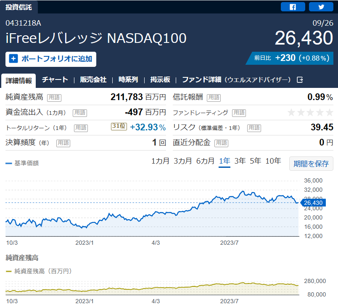Click the 31位 ranking badge
Image resolution: width=338 pixels, height=307 pixels.
(119, 126)
